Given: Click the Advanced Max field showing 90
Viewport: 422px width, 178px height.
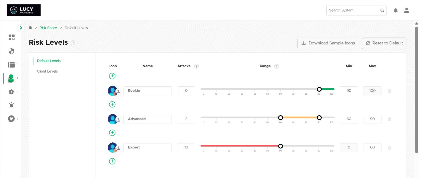Looking at the screenshot, I should [372, 119].
